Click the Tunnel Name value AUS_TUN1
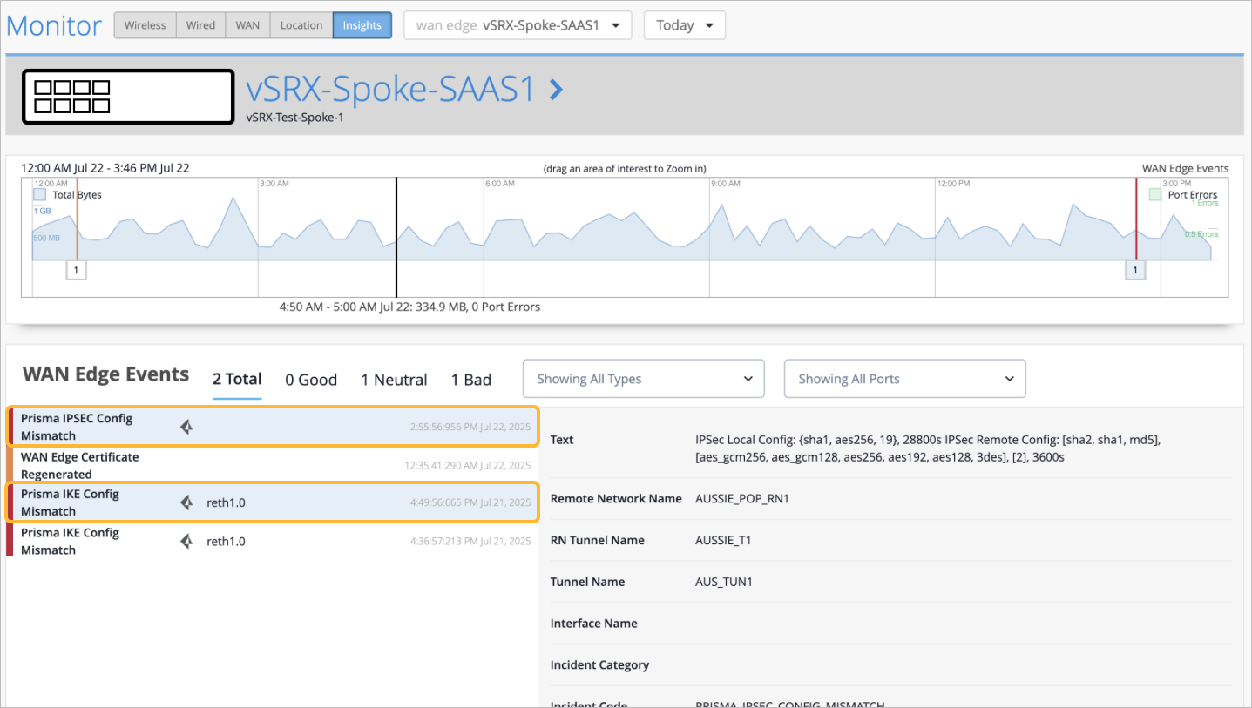 [724, 582]
